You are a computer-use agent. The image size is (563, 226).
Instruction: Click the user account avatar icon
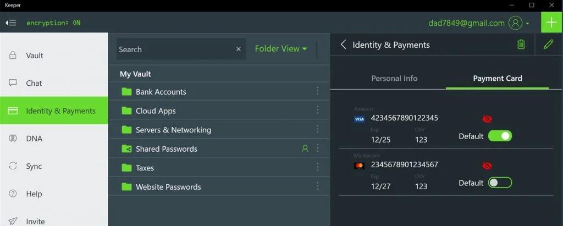click(515, 23)
